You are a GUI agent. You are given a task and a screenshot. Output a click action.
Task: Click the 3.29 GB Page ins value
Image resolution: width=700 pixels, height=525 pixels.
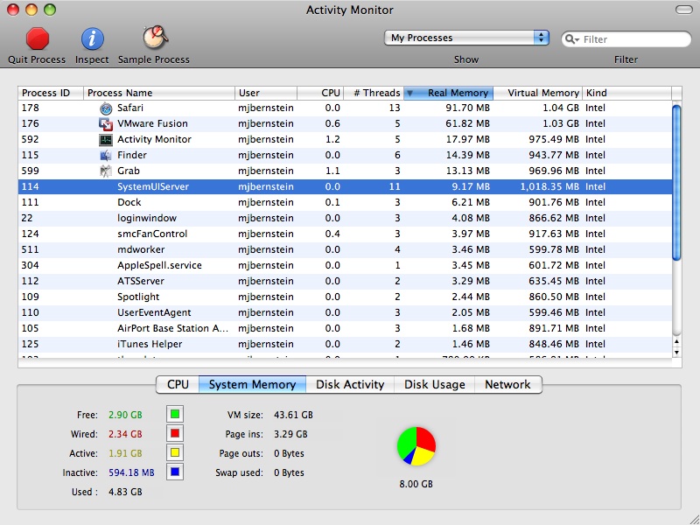(x=290, y=434)
